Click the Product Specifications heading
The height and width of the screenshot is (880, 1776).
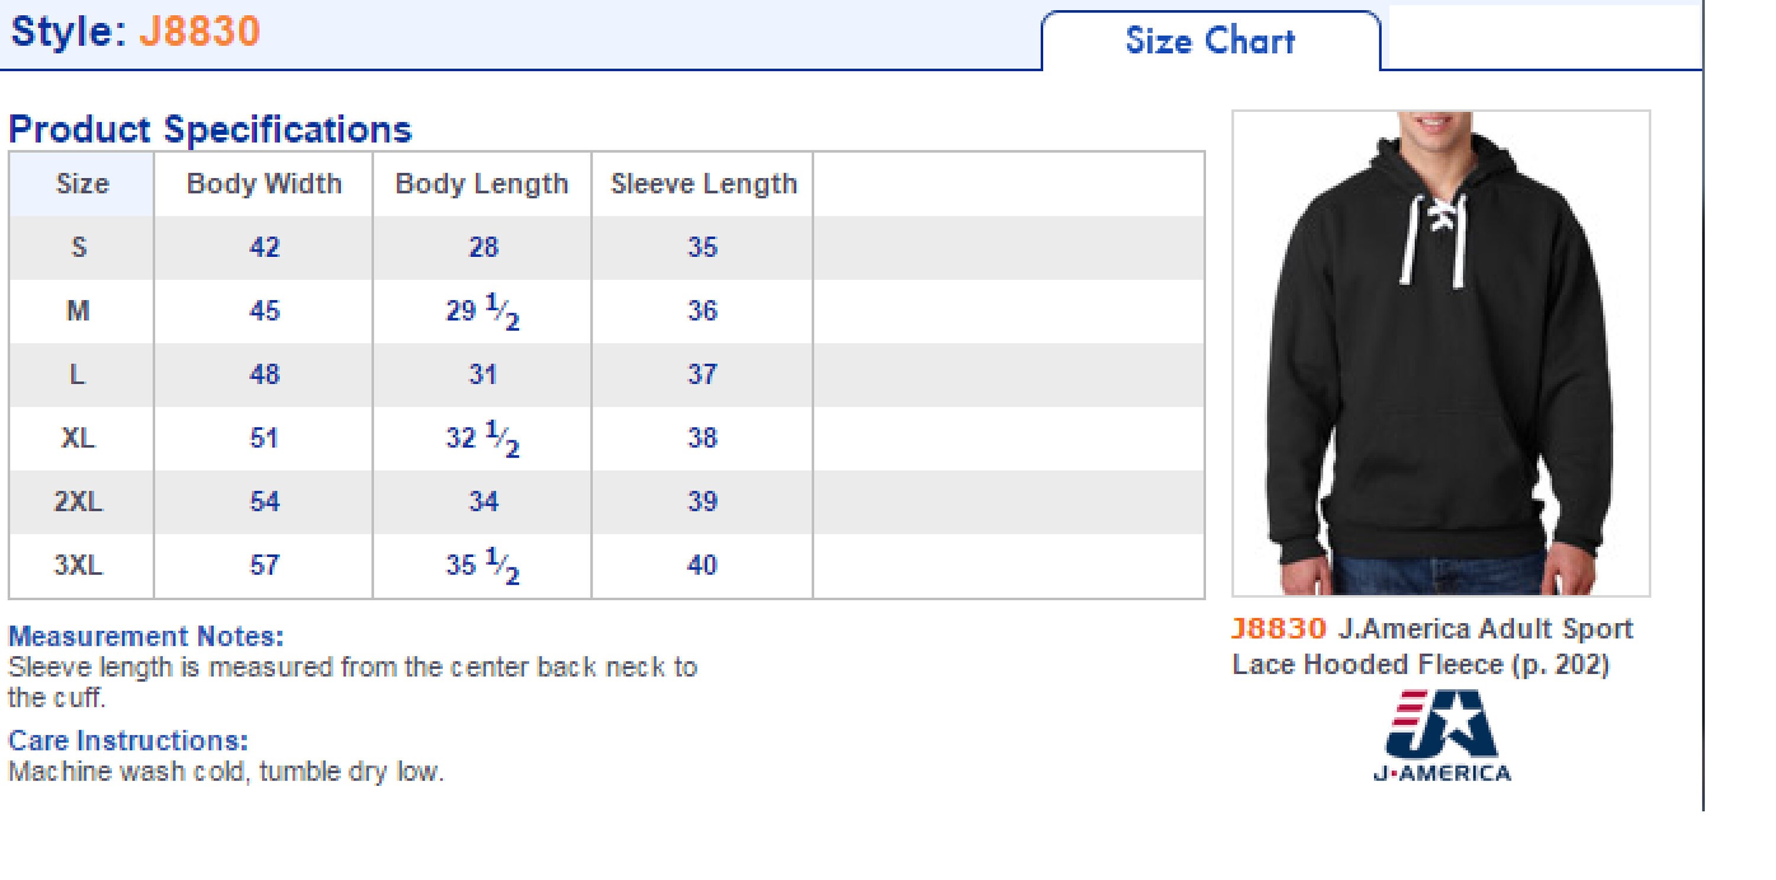pos(210,129)
